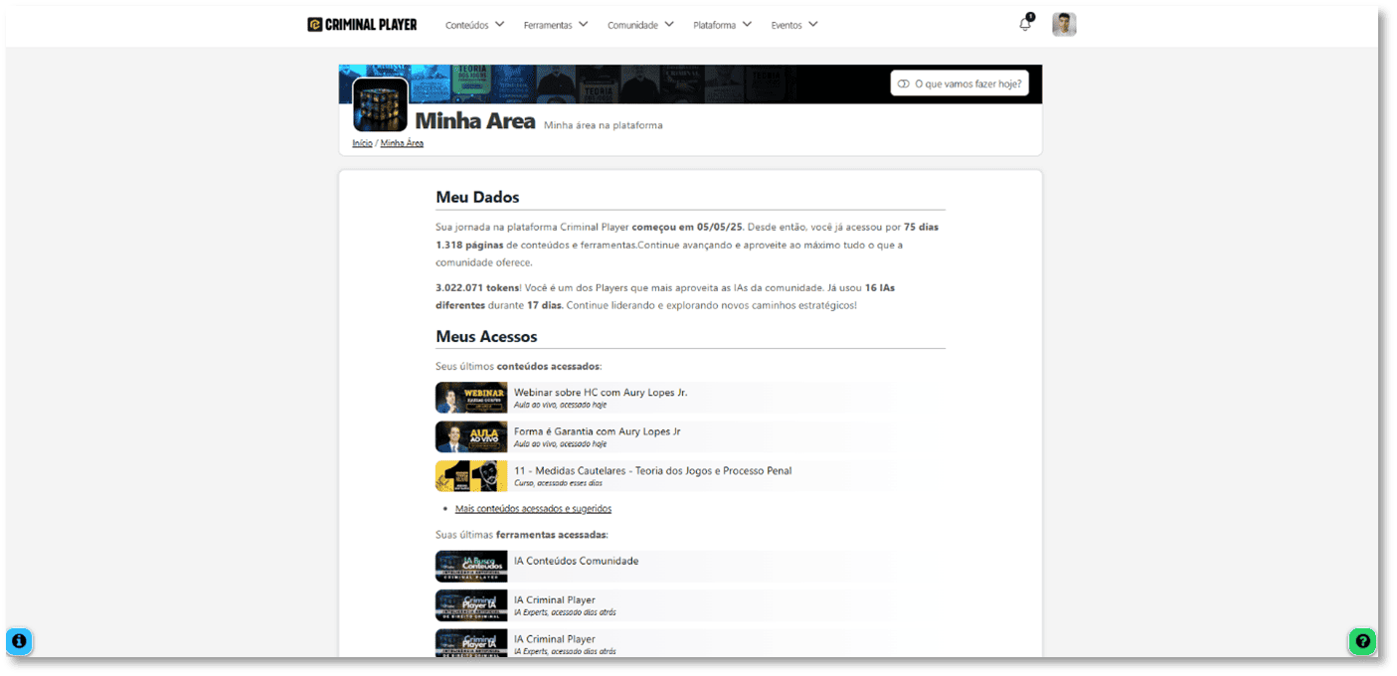Click the Minha Area cube icon

[380, 105]
